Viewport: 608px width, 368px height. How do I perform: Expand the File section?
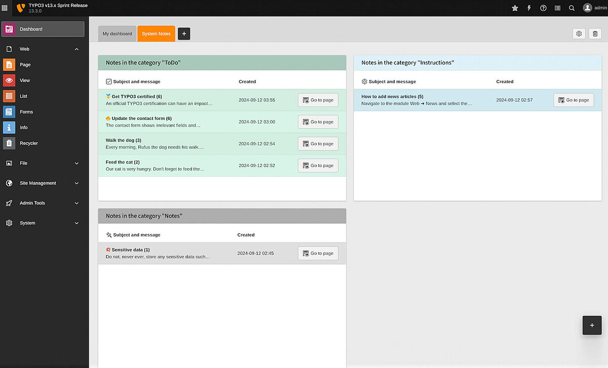(x=43, y=163)
